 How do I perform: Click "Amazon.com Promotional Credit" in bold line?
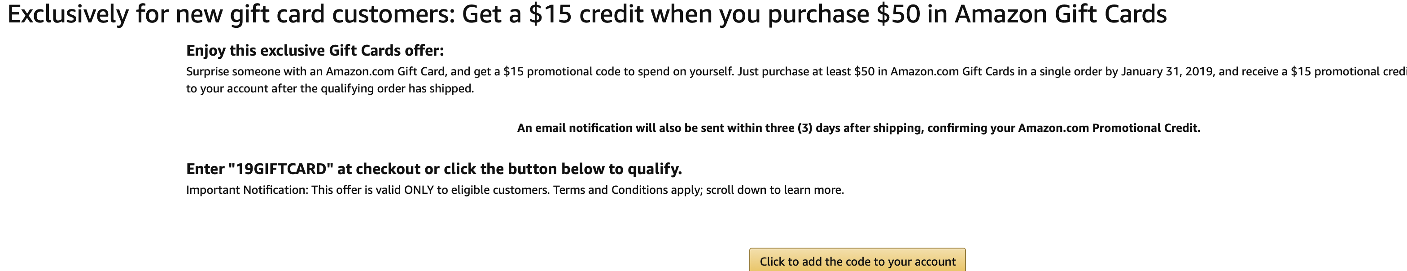click(1109, 128)
